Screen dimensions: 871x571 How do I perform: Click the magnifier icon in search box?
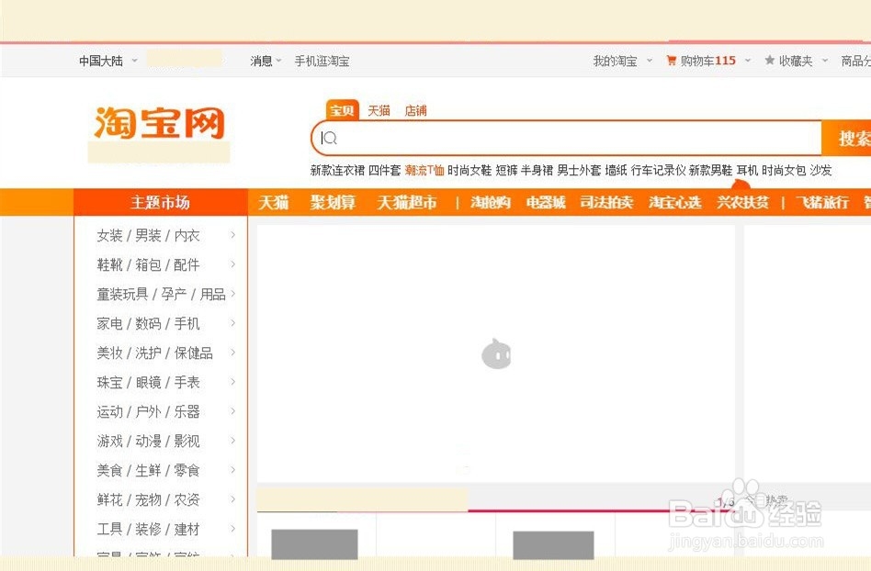330,138
